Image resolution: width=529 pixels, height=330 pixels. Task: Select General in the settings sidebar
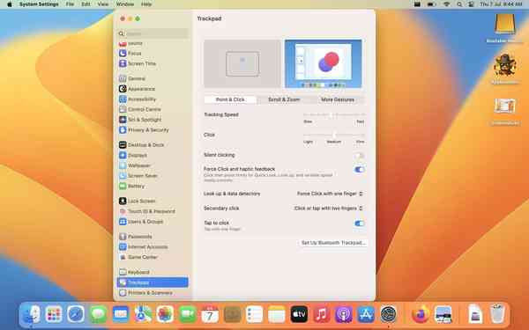[153, 78]
